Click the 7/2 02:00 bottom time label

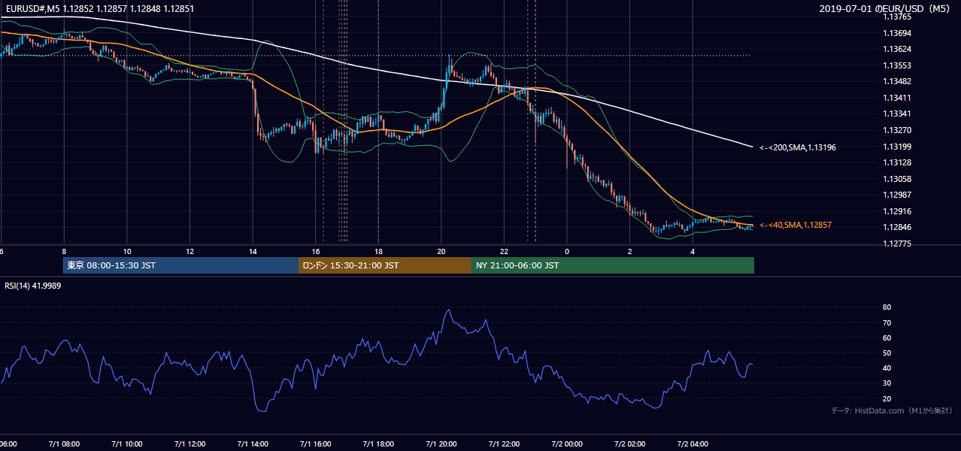[x=630, y=443]
